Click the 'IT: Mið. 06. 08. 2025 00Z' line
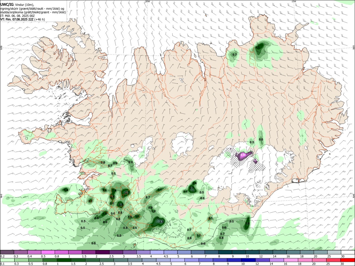Screen dimensions: 355x266 coord(17,16)
